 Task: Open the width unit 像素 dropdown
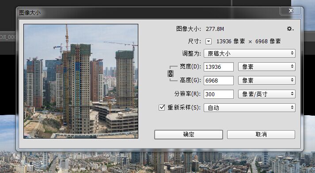(x=267, y=67)
